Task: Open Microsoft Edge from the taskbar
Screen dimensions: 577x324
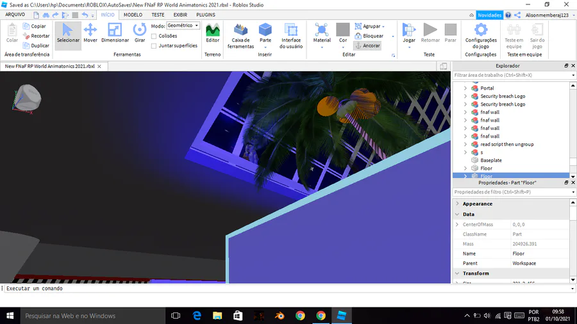Action: pos(197,316)
